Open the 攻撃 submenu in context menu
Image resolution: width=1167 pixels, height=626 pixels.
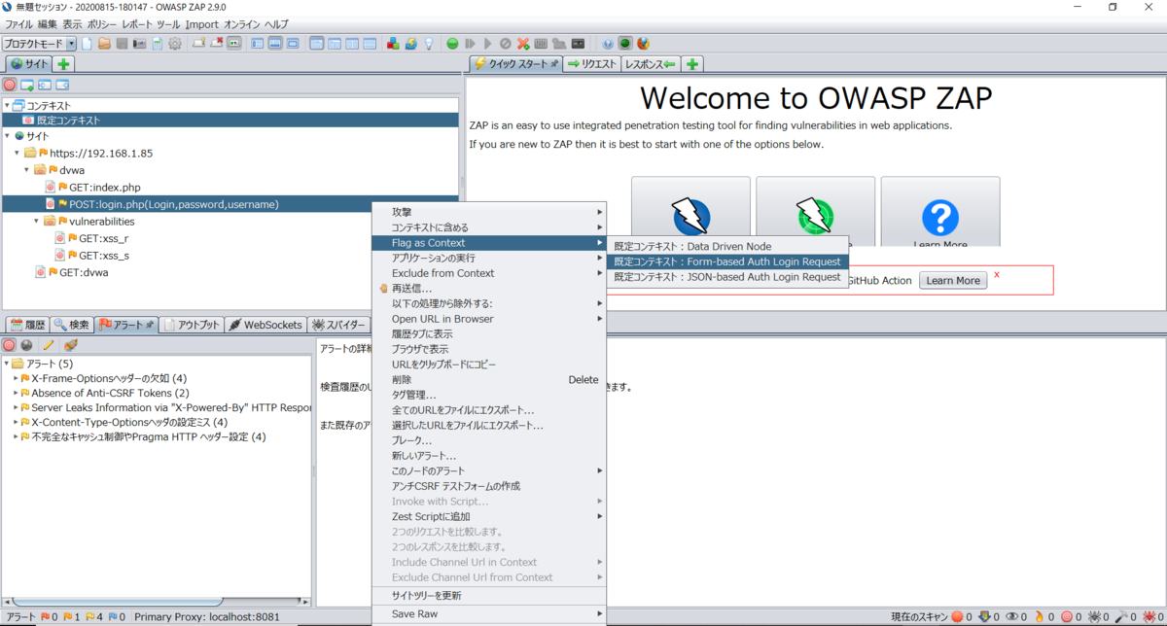(x=489, y=212)
